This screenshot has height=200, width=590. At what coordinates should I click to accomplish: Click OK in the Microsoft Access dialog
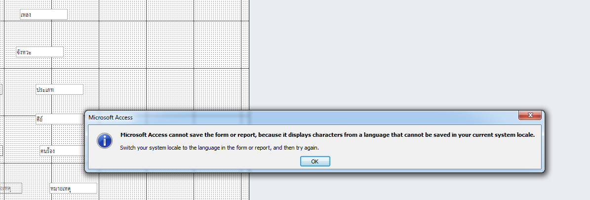pos(315,161)
